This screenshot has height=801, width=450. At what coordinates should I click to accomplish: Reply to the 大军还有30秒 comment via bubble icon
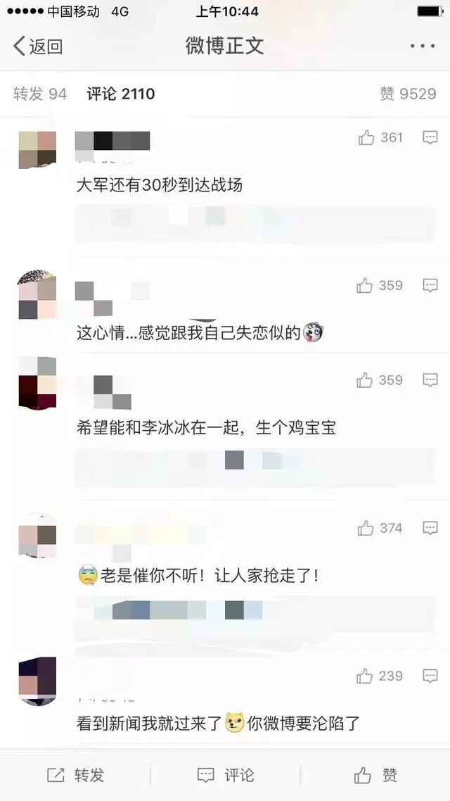(x=430, y=137)
